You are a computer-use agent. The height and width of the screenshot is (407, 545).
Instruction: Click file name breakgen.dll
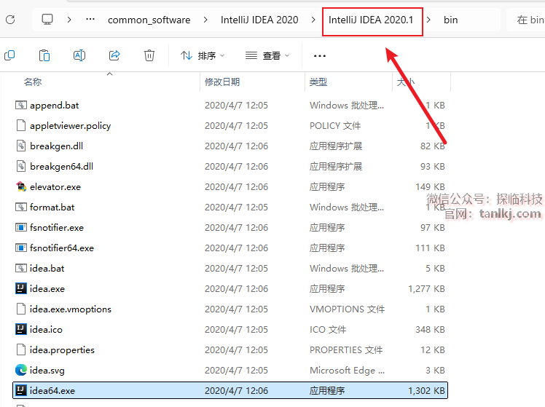pos(56,146)
